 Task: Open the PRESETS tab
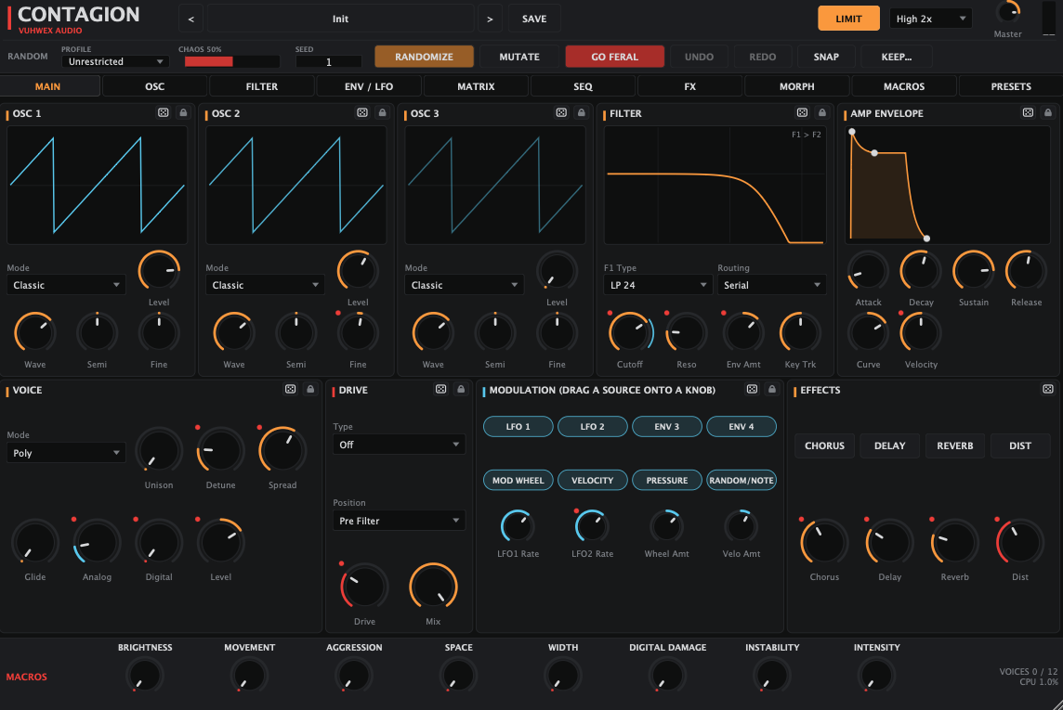pos(1011,86)
